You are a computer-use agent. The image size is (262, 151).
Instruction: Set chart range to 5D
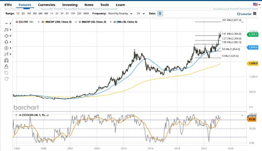23,13
